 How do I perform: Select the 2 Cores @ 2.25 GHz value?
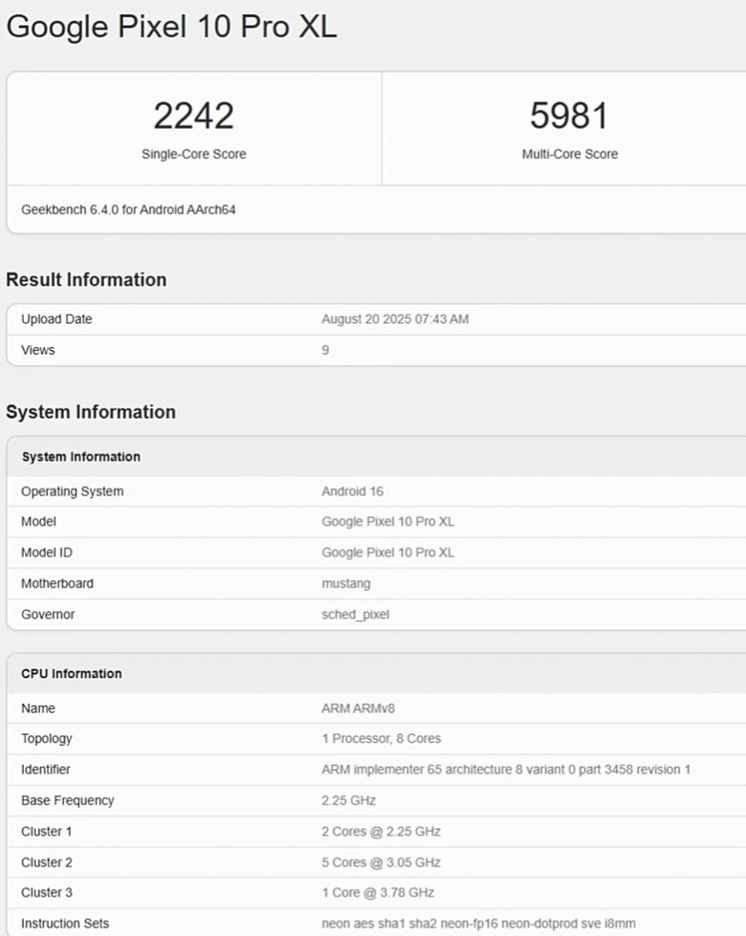coord(381,832)
